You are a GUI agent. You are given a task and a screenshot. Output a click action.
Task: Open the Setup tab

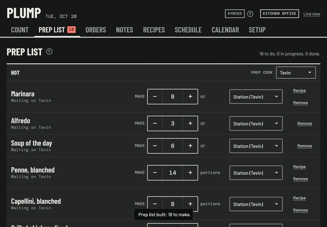257,30
